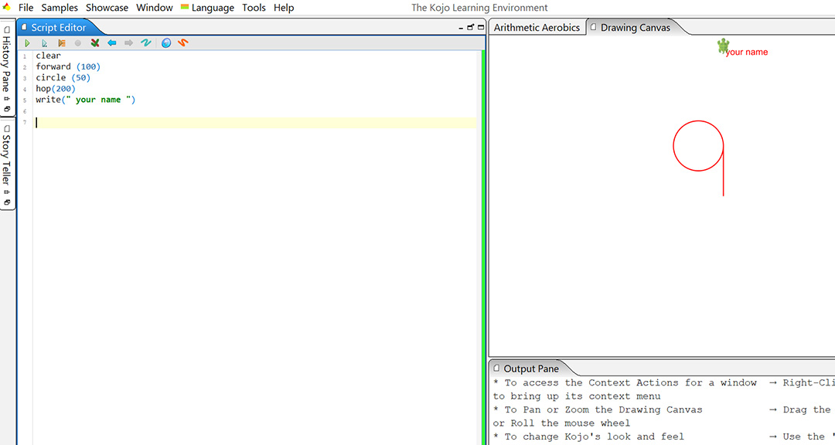This screenshot has width=835, height=445.
Task: Select the Drawing Canvas tab
Action: click(x=635, y=28)
